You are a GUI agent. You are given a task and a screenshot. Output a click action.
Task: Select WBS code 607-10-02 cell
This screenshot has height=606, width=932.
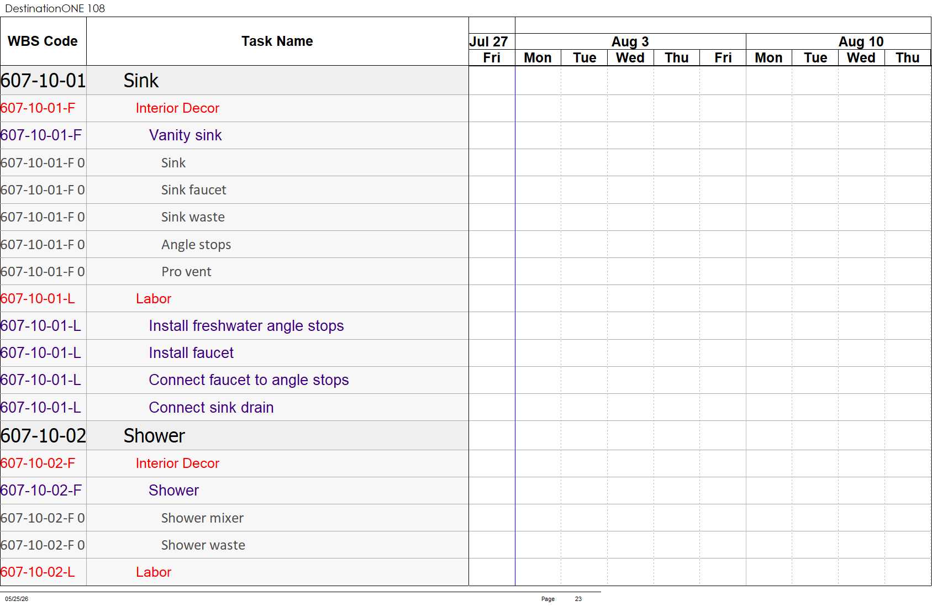tap(43, 436)
